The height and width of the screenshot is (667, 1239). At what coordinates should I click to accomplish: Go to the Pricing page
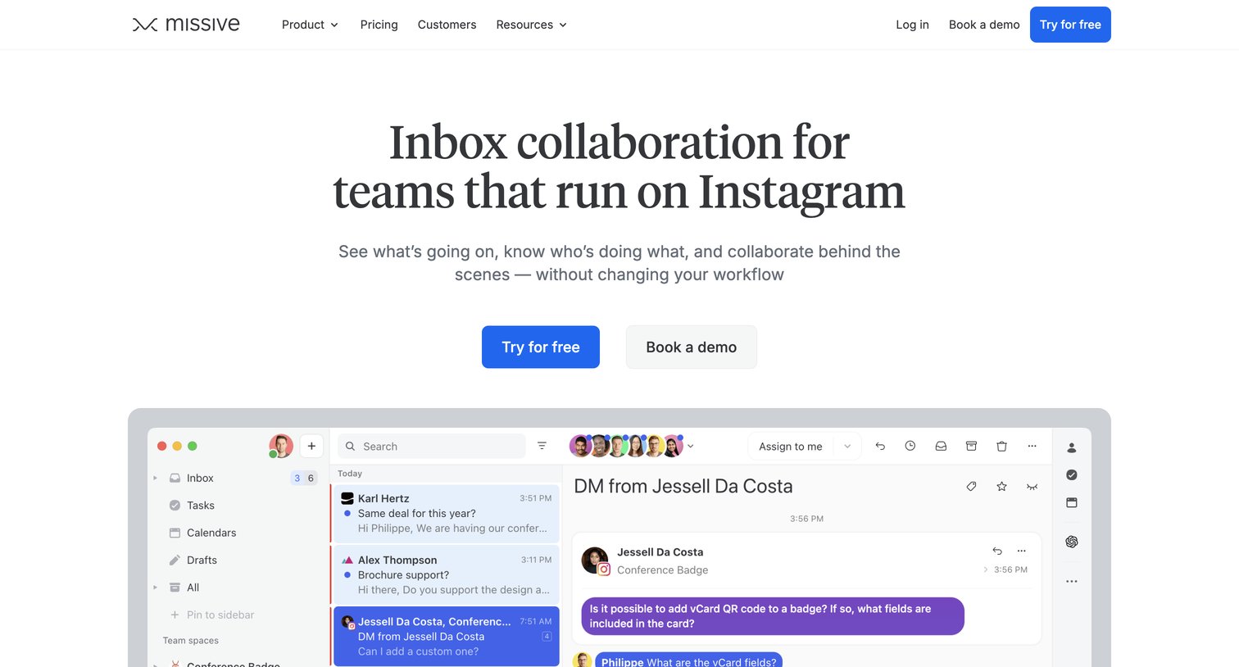(379, 25)
